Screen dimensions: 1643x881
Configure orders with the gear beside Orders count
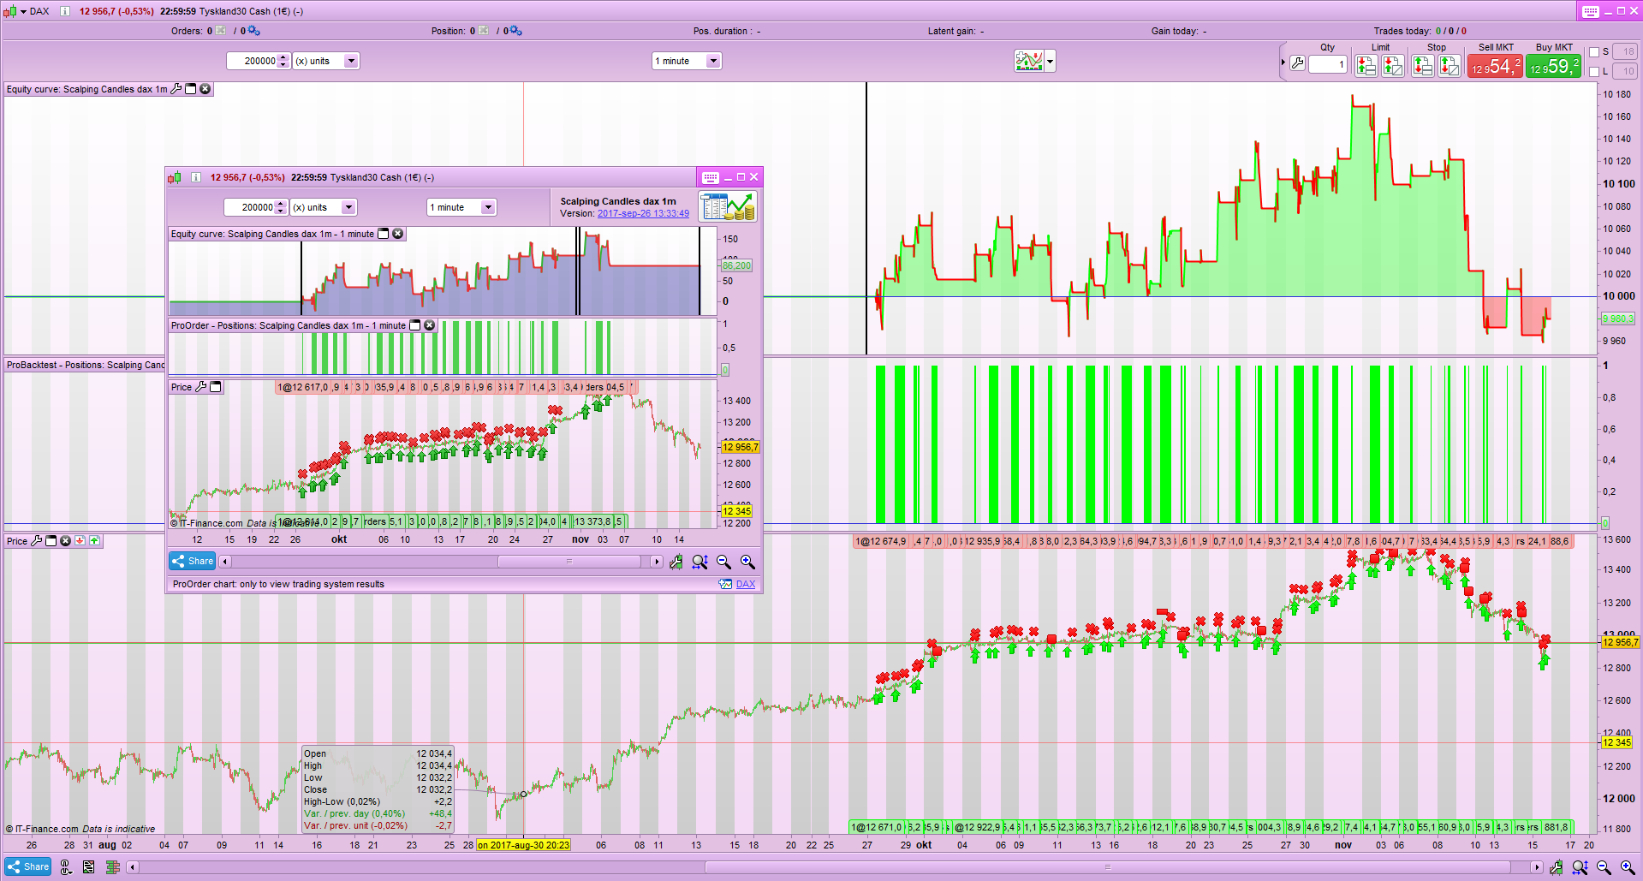[x=253, y=31]
